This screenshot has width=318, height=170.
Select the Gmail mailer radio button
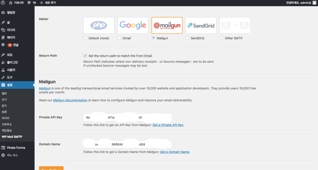(119, 38)
